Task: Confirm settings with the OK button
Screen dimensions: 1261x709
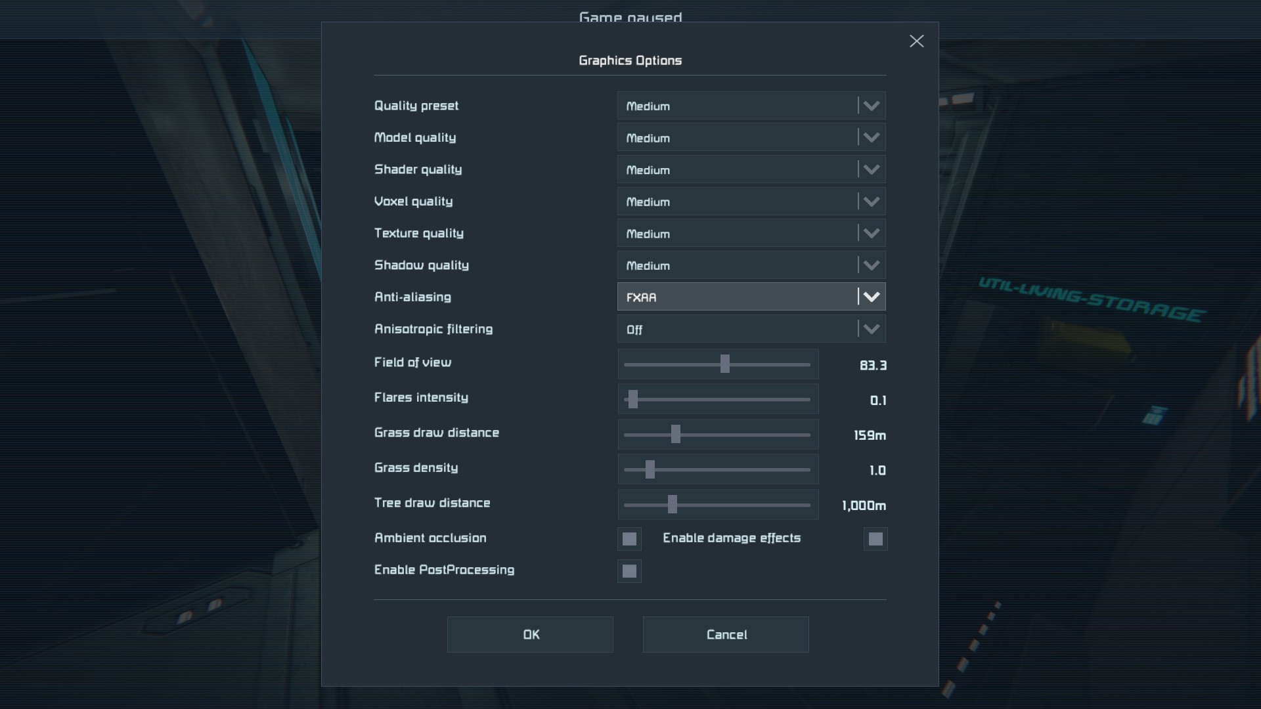Action: pyautogui.click(x=530, y=634)
